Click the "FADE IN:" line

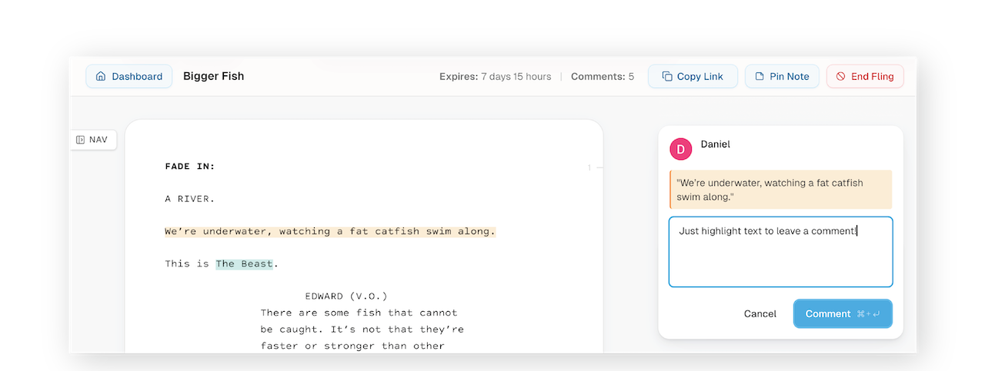click(190, 166)
